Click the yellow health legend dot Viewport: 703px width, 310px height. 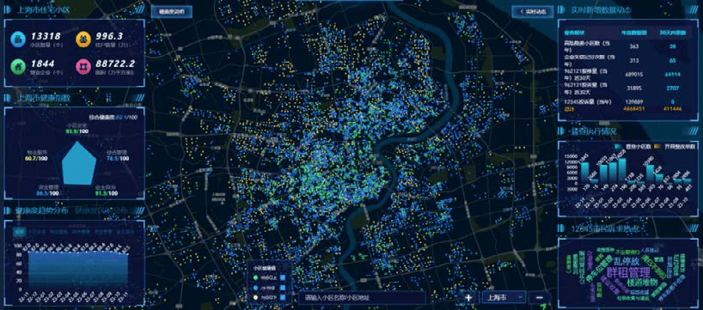pyautogui.click(x=255, y=297)
